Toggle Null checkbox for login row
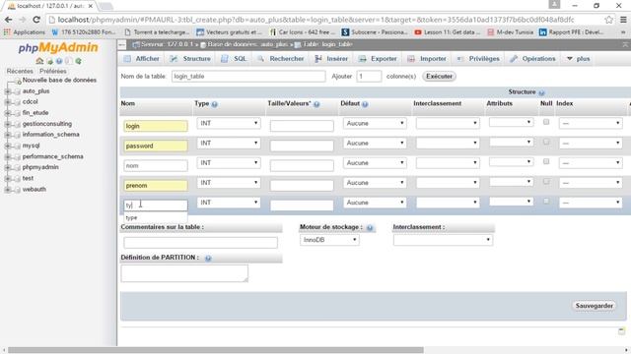The width and height of the screenshot is (631, 354). tap(546, 122)
